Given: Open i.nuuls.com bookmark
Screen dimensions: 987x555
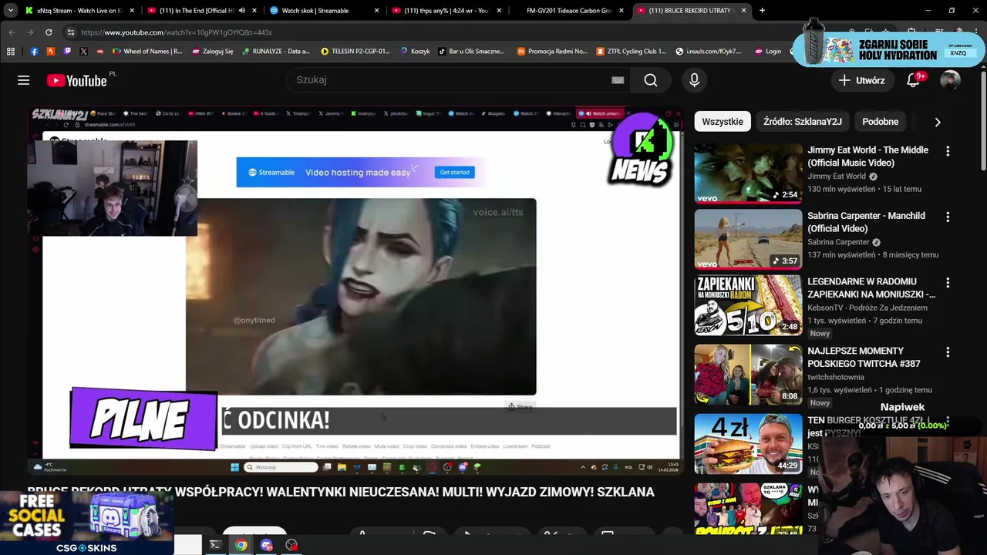Looking at the screenshot, I should (709, 52).
